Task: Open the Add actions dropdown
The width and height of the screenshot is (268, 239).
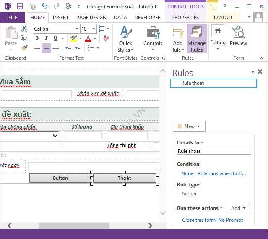Action: [239, 208]
